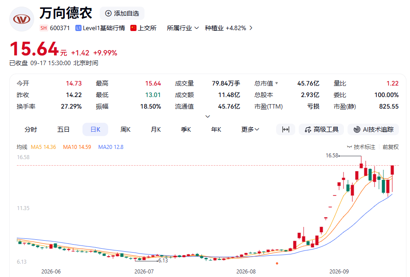The image size is (410, 277).
Task: Click the 换手率 value 27.29%
Action: [x=71, y=106]
